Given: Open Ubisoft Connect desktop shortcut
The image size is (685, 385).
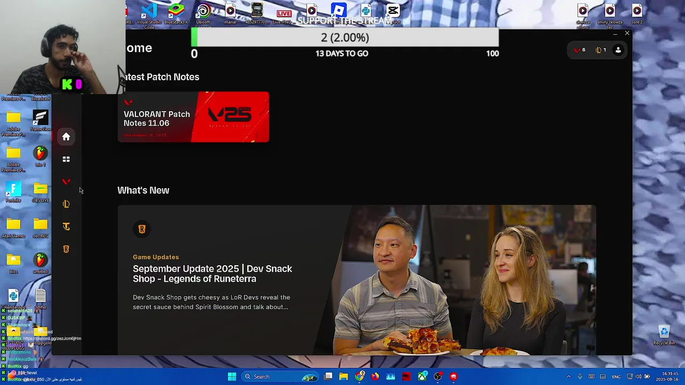Looking at the screenshot, I should (x=203, y=15).
